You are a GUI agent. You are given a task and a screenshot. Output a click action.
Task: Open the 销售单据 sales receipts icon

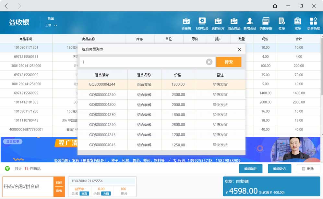(x=266, y=23)
